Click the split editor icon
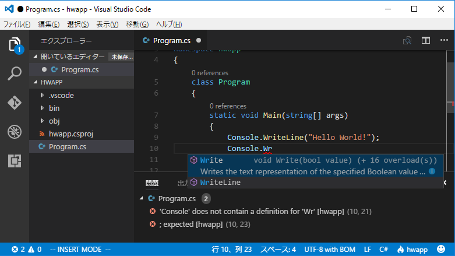455x256 pixels. point(426,41)
